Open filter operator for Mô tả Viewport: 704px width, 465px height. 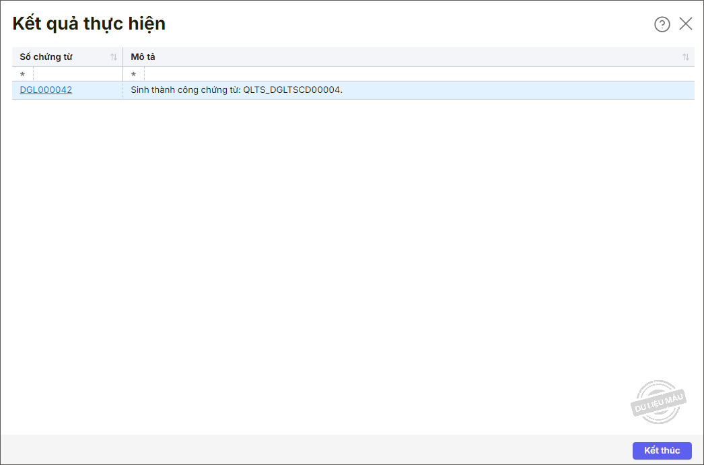pos(133,74)
